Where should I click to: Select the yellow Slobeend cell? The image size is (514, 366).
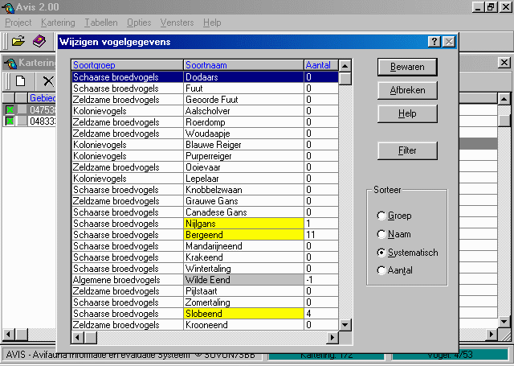pos(243,314)
